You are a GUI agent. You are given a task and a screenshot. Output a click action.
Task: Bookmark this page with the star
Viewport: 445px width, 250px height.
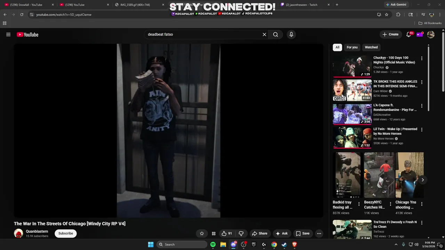(387, 15)
